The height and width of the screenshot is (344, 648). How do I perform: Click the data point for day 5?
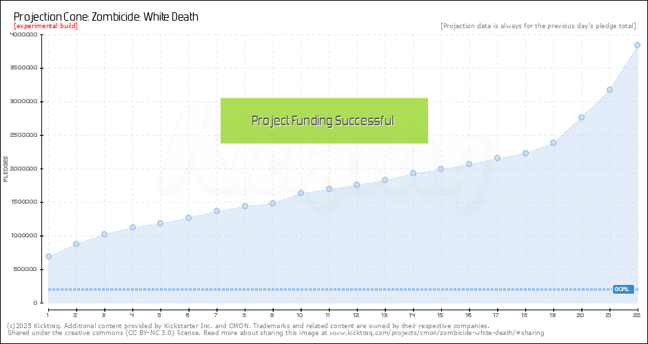[x=160, y=223]
